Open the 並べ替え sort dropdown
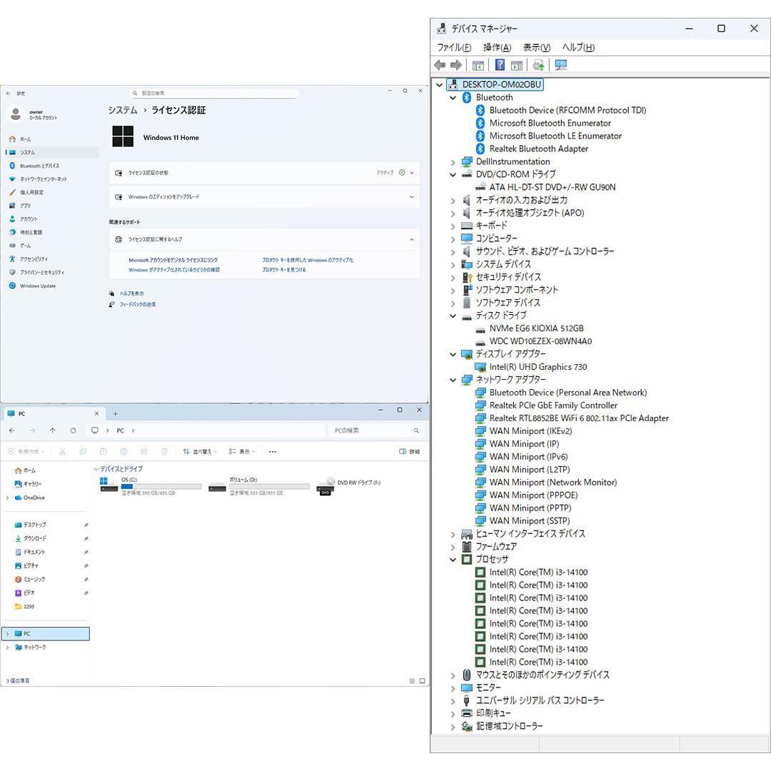Image resolution: width=771 pixels, height=771 pixels. [x=198, y=451]
